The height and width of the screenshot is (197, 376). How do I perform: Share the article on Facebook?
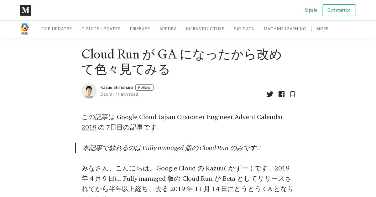click(281, 94)
